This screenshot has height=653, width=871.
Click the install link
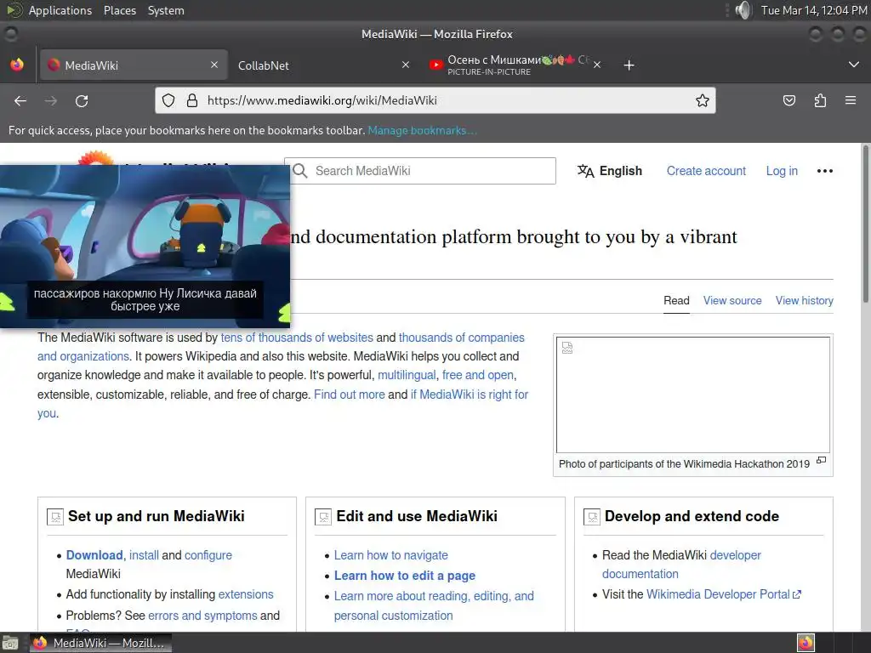point(144,555)
